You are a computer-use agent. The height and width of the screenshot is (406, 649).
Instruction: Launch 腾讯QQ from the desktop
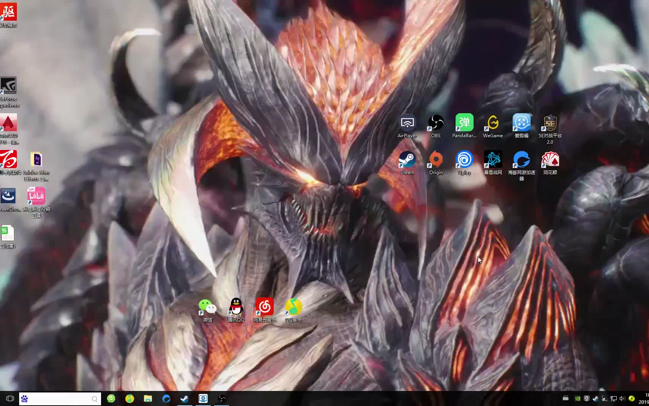coord(236,310)
